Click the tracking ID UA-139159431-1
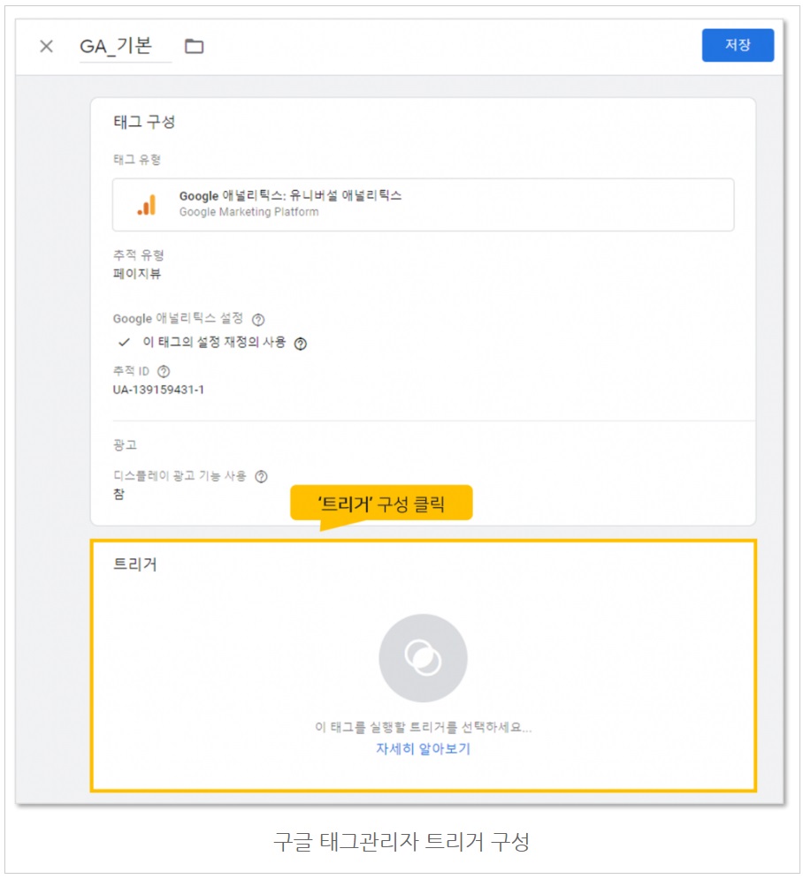Screen dimensions: 803x879 [158, 390]
